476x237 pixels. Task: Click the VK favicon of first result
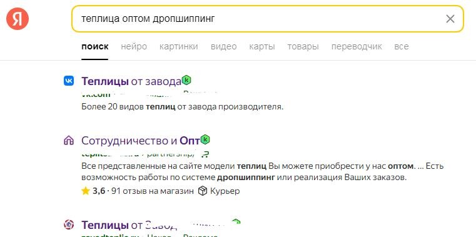pyautogui.click(x=69, y=81)
